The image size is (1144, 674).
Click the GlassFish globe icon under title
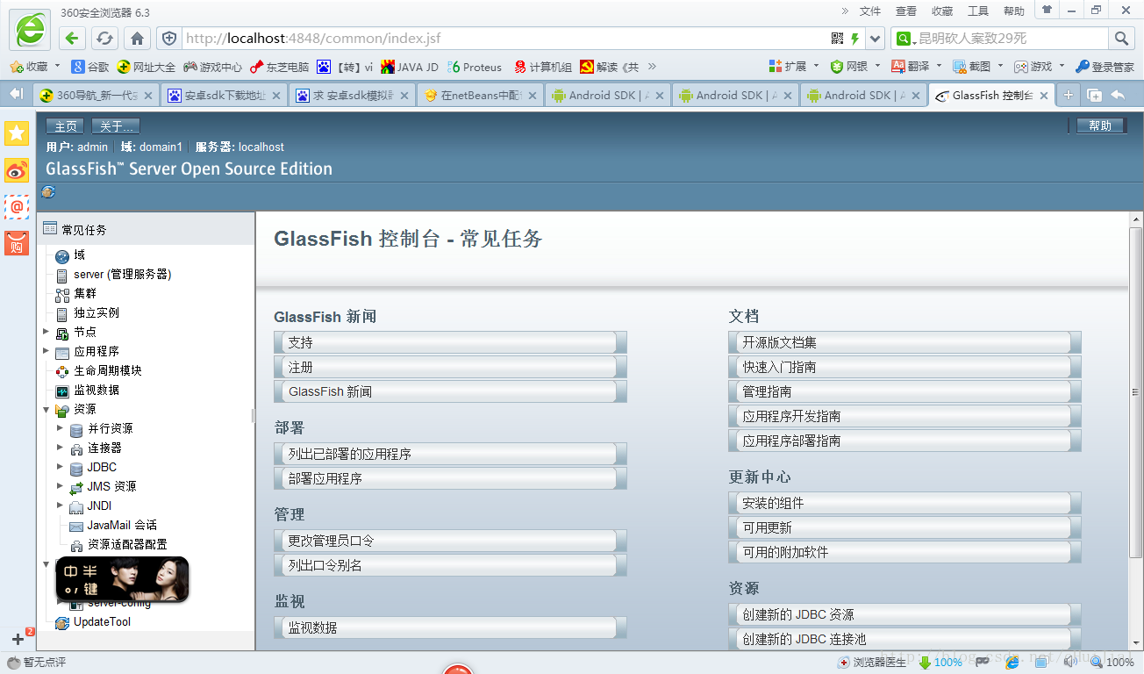(x=48, y=192)
